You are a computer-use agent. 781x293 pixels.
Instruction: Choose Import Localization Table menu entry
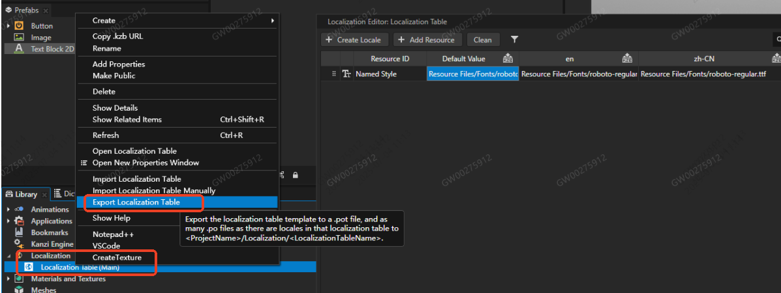coord(136,178)
